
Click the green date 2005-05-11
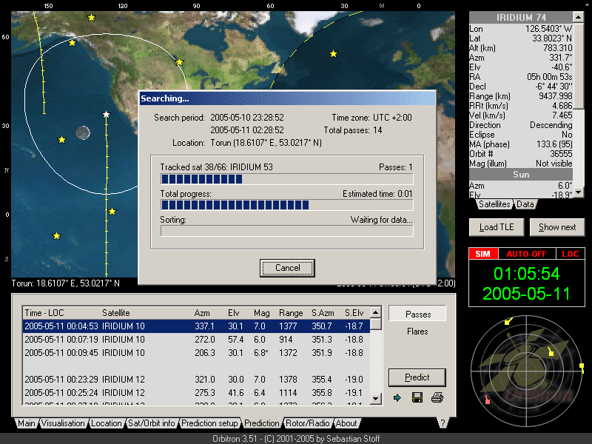[x=526, y=294]
